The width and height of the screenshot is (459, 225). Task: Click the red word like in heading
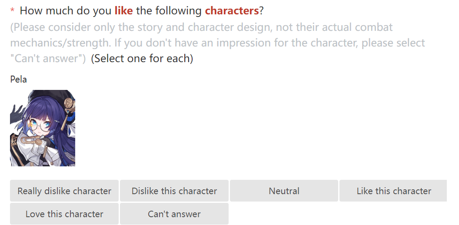click(123, 11)
